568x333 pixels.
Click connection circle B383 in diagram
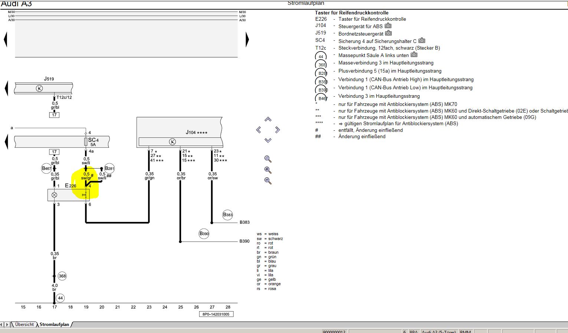(x=227, y=214)
